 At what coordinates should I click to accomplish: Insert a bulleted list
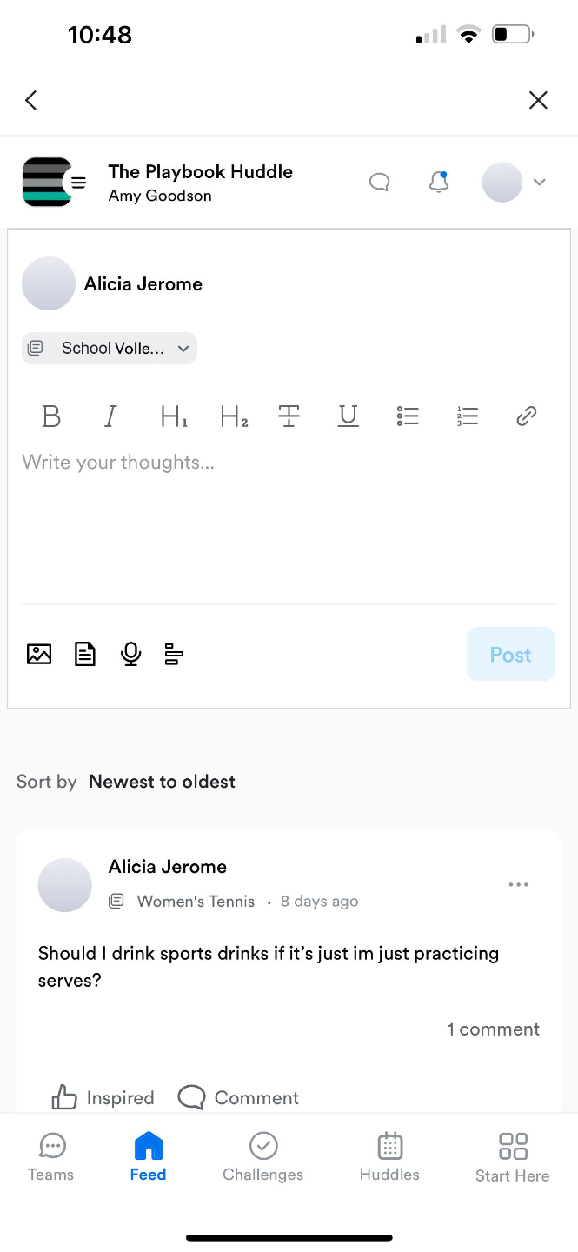[408, 416]
